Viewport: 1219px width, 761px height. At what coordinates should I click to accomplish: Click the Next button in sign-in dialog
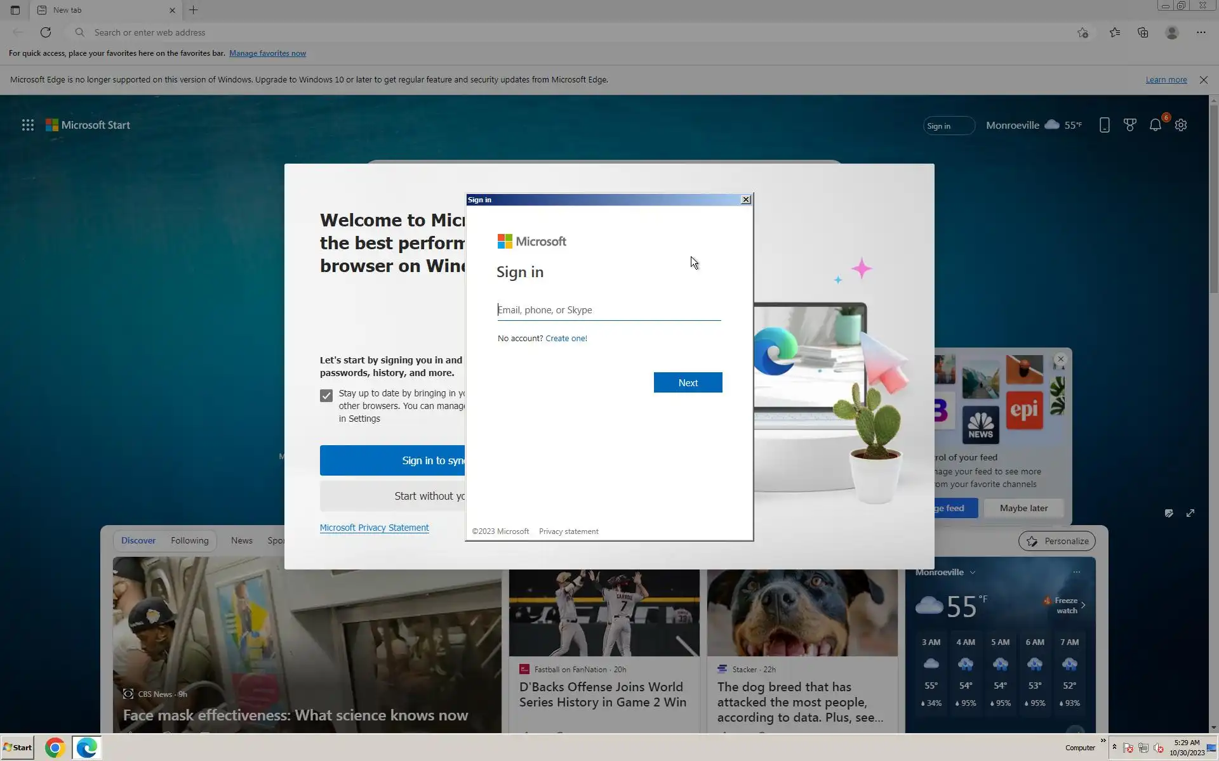coord(688,382)
